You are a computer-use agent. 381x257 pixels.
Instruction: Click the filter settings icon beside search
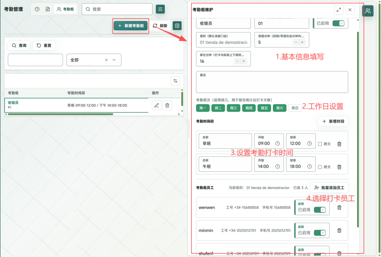(x=160, y=9)
